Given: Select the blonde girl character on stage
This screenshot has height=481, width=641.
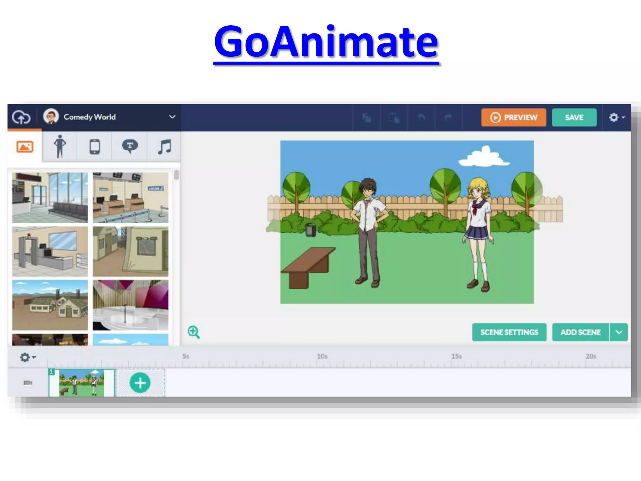Looking at the screenshot, I should point(478,234).
